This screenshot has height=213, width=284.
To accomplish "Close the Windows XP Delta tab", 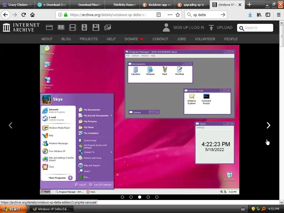I will [x=240, y=5].
